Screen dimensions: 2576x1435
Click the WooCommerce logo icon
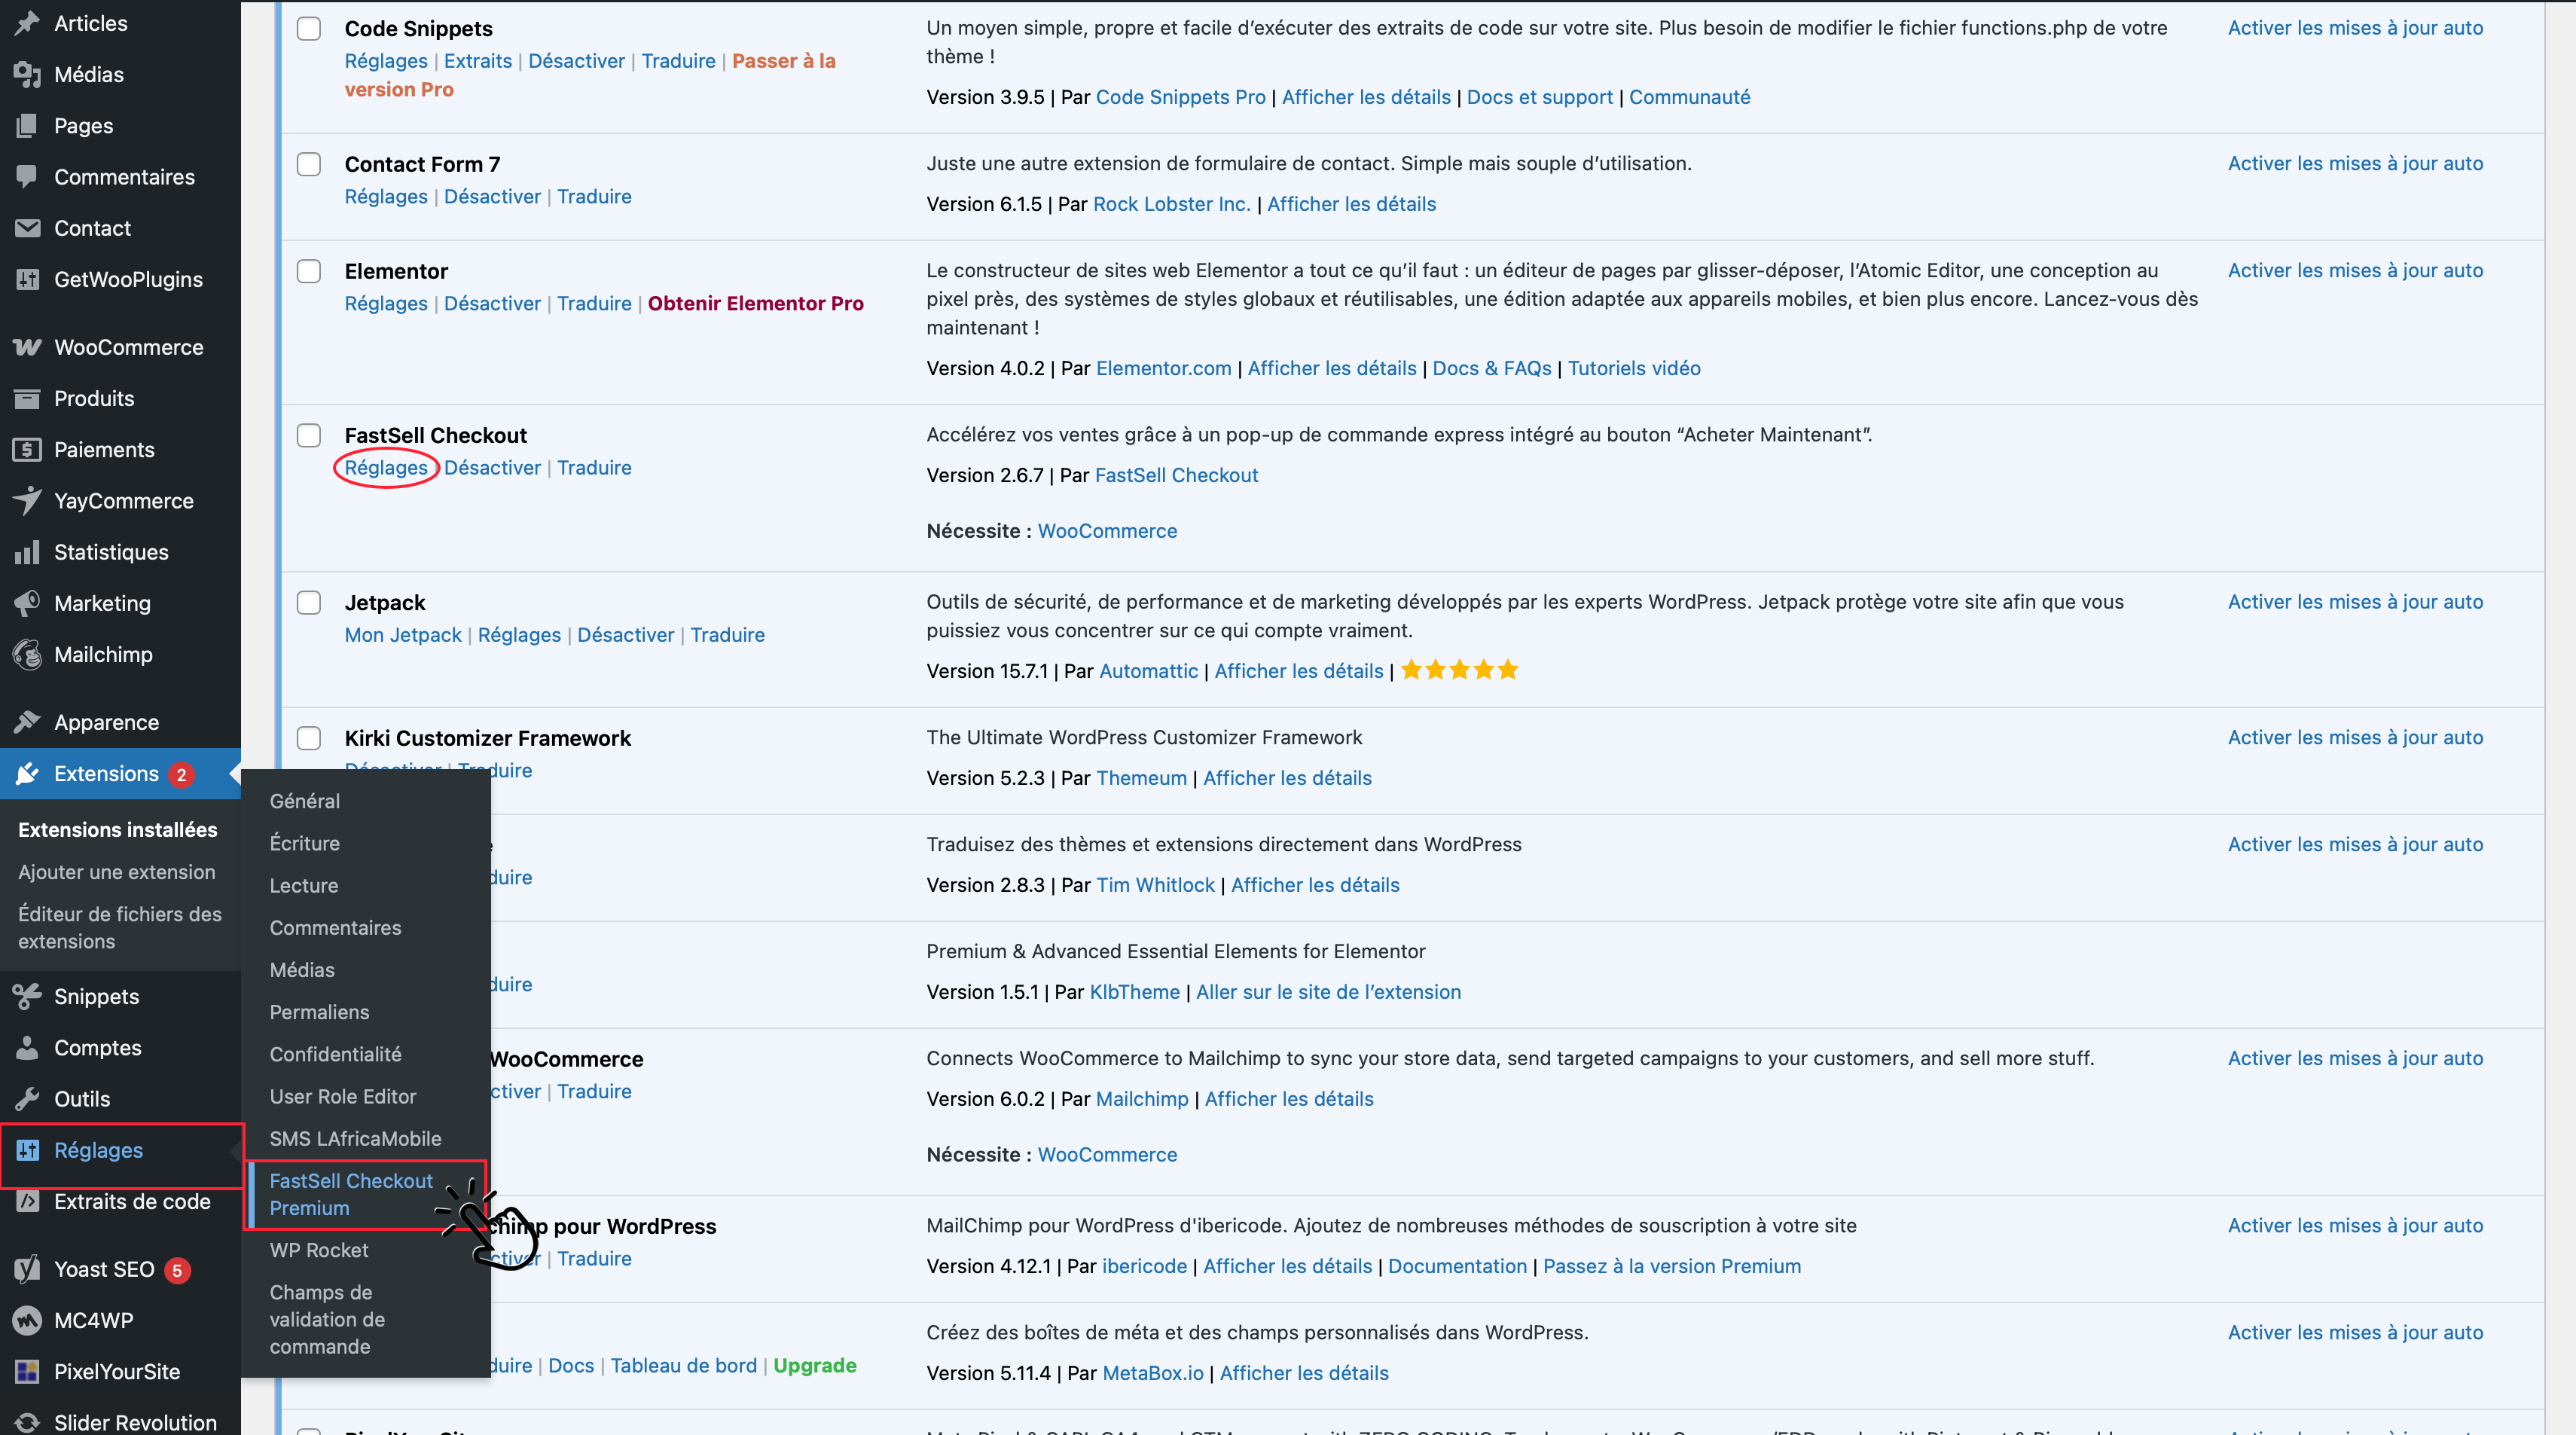[27, 347]
